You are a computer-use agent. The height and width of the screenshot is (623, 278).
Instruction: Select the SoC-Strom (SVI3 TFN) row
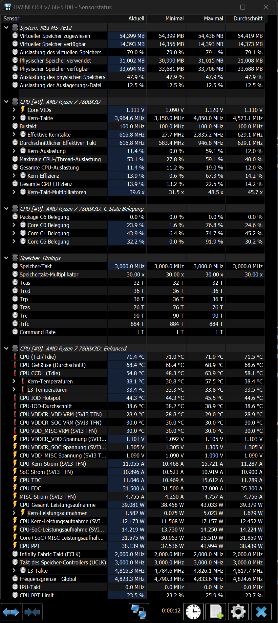(x=133, y=472)
